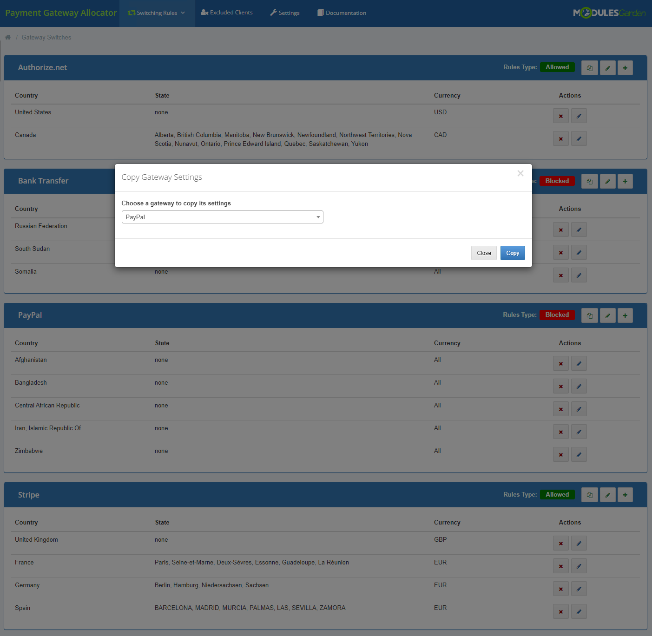Edit the United States rule with pencil icon
The image size is (652, 636).
(579, 116)
